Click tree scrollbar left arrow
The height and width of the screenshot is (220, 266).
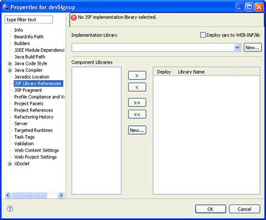(8, 195)
